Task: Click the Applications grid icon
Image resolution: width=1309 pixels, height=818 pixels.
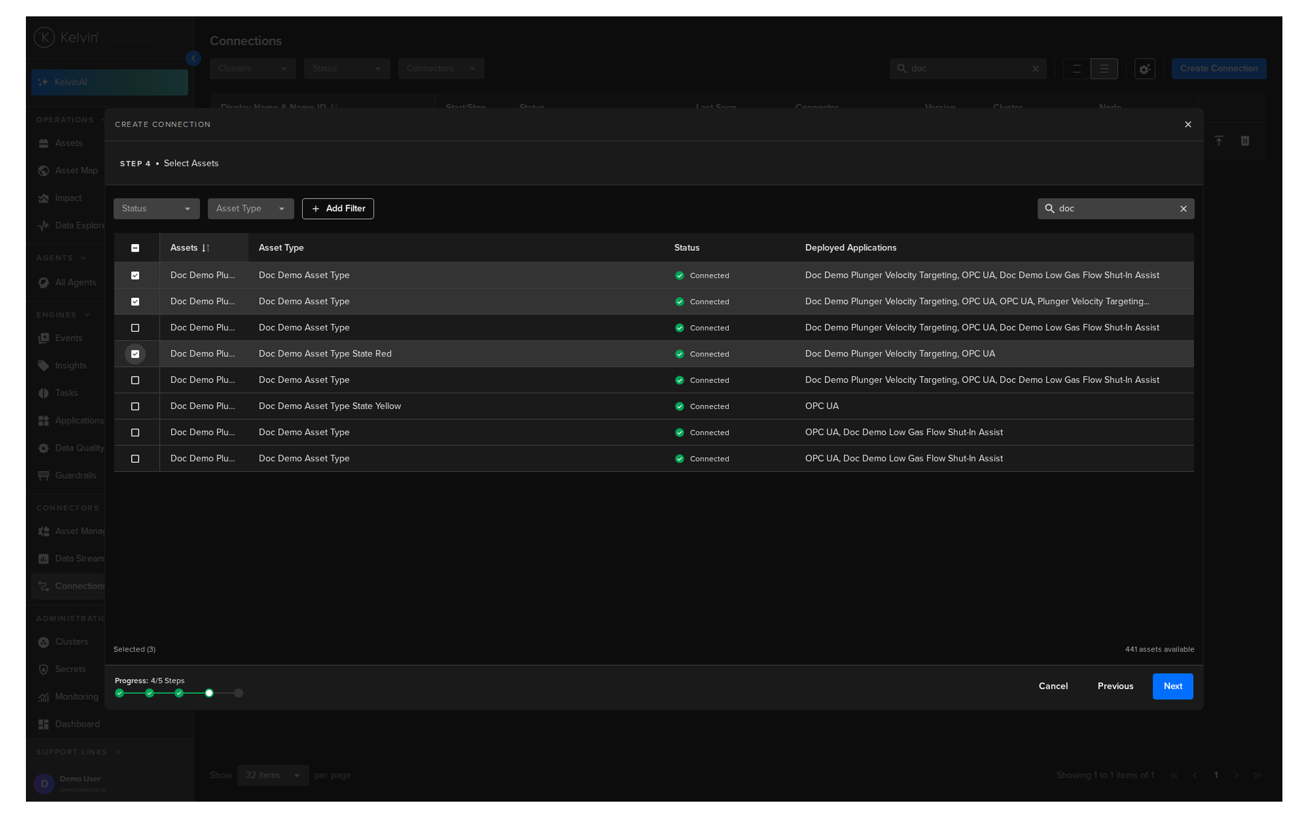Action: coord(44,421)
